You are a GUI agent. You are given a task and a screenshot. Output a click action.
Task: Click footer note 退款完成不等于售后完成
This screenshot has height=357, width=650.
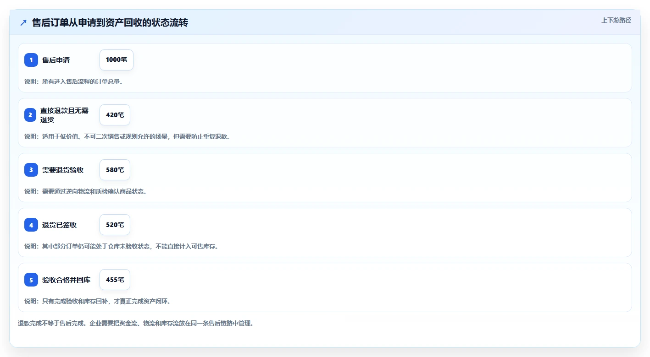(136, 323)
